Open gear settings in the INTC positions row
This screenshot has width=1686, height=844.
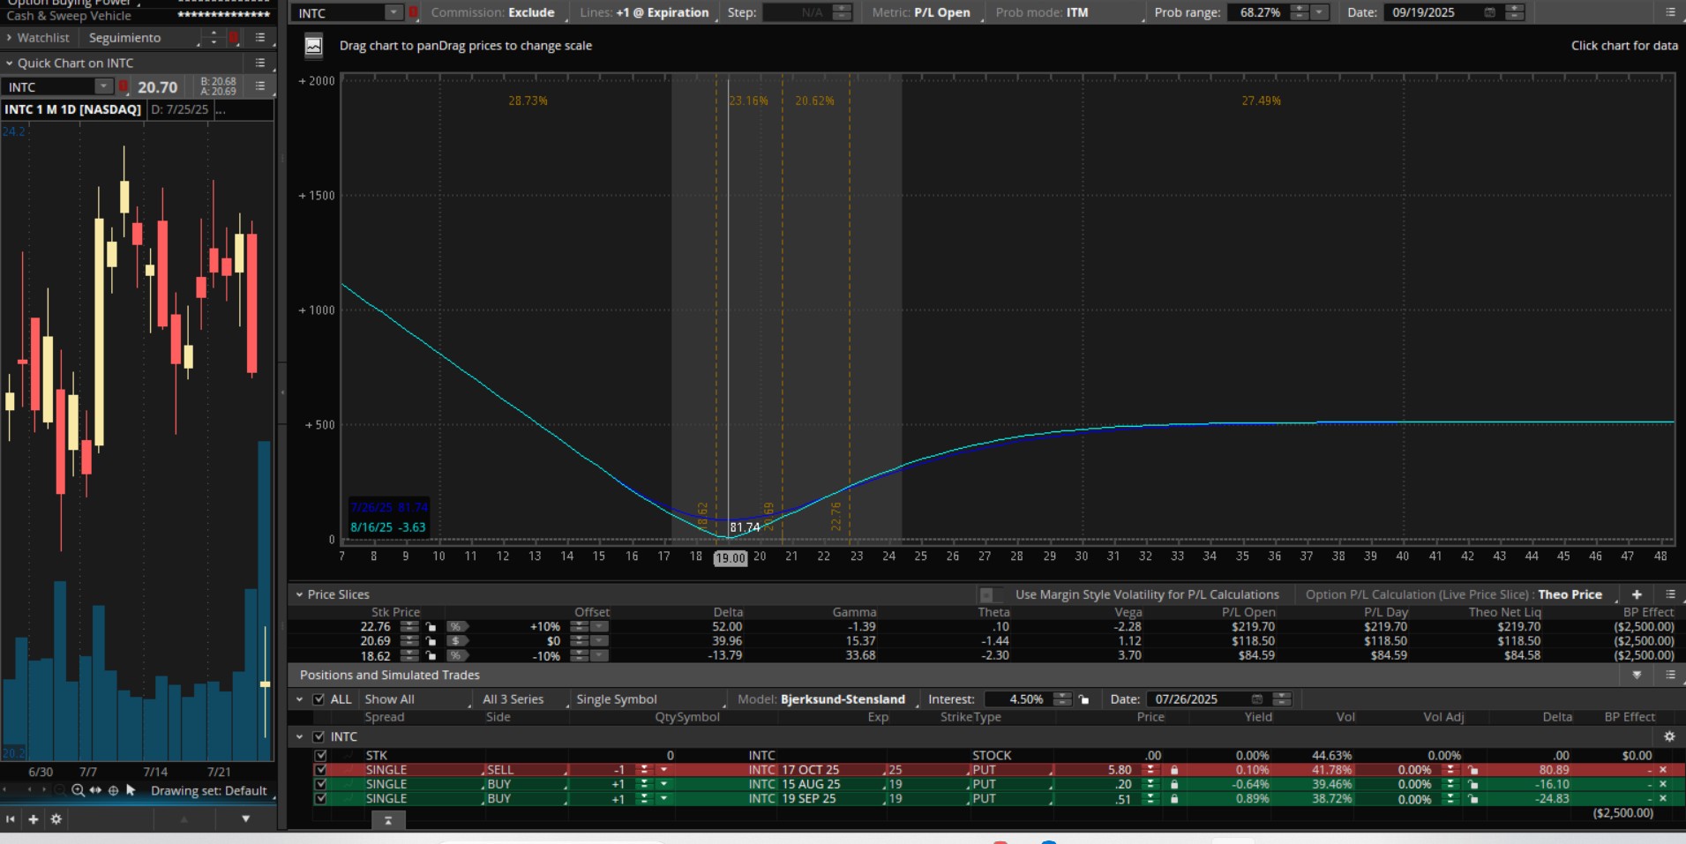tap(1668, 736)
